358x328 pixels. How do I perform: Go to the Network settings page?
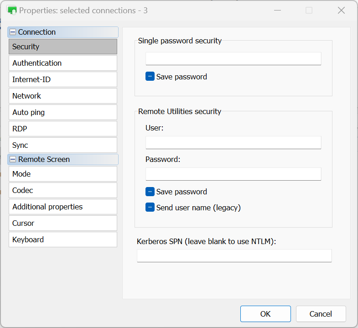click(63, 96)
